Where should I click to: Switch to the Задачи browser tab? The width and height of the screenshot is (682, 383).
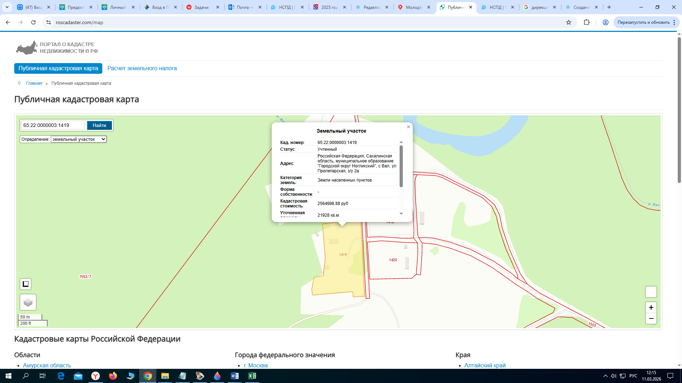(201, 7)
